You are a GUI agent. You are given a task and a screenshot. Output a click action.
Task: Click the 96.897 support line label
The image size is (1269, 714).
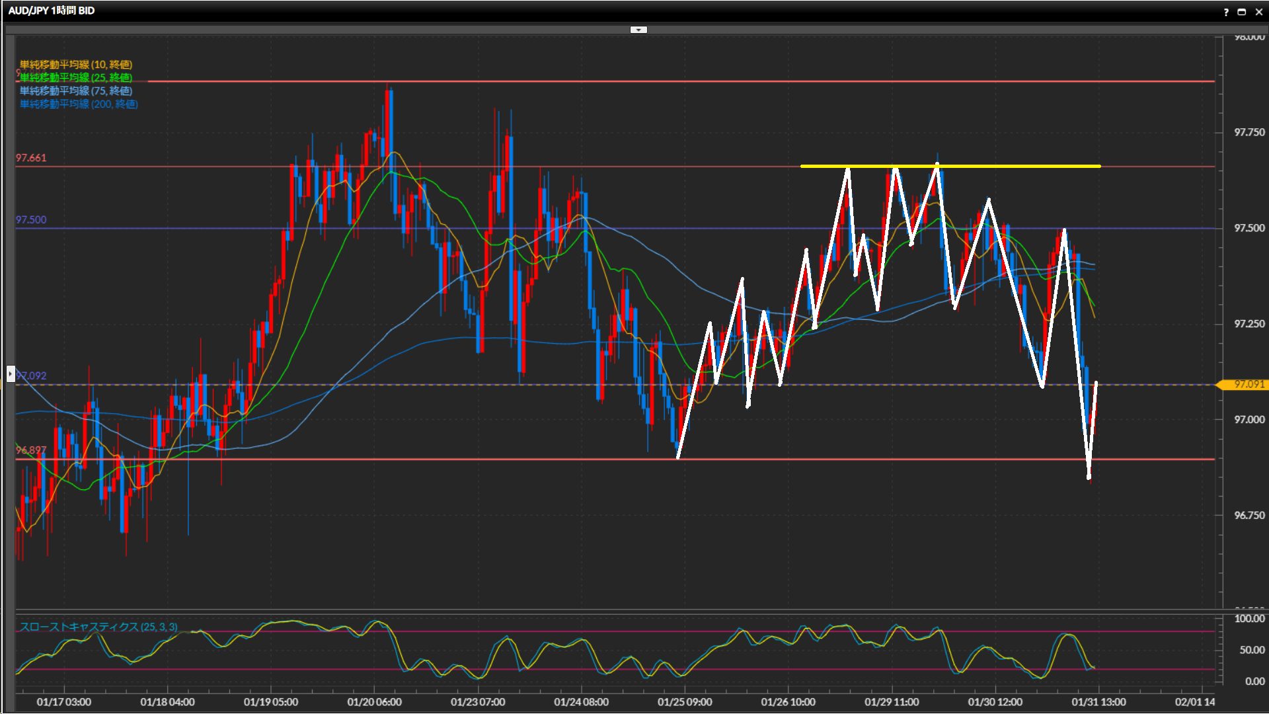click(x=31, y=450)
